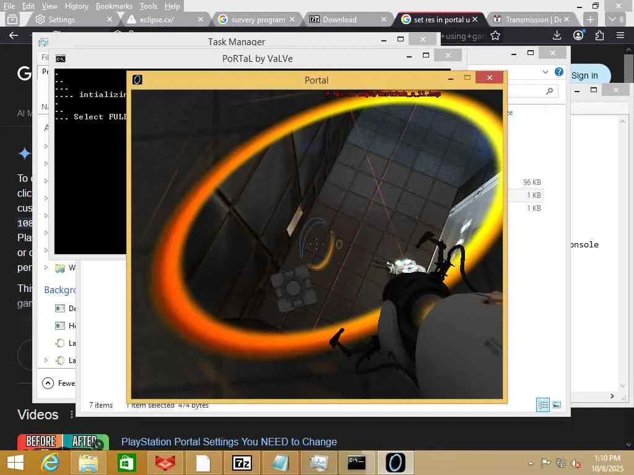
Task: Switch to the 7-Zip taskbar app
Action: 242,463
